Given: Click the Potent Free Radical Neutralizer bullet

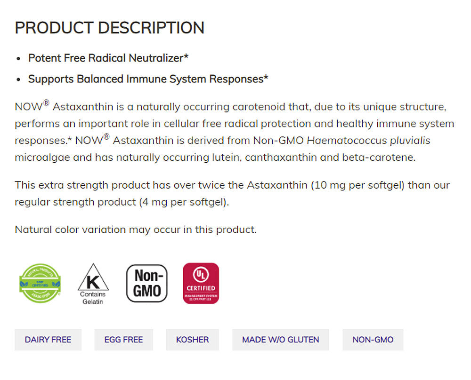Looking at the screenshot, I should [108, 58].
